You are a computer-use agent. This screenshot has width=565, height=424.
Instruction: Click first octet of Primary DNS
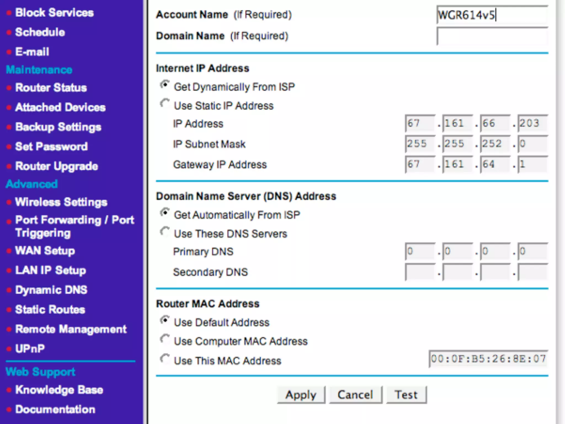pos(420,251)
